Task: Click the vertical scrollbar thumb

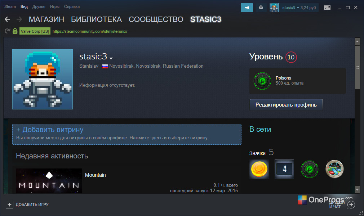Action: [x=357, y=67]
